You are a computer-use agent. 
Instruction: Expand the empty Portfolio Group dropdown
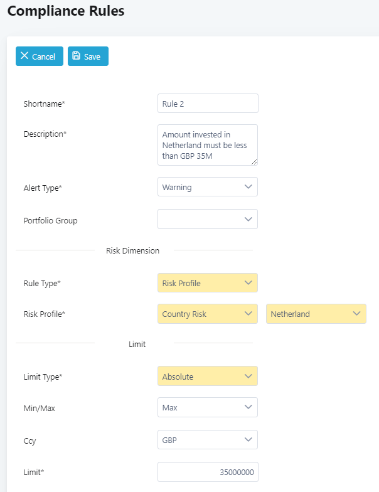[208, 219]
